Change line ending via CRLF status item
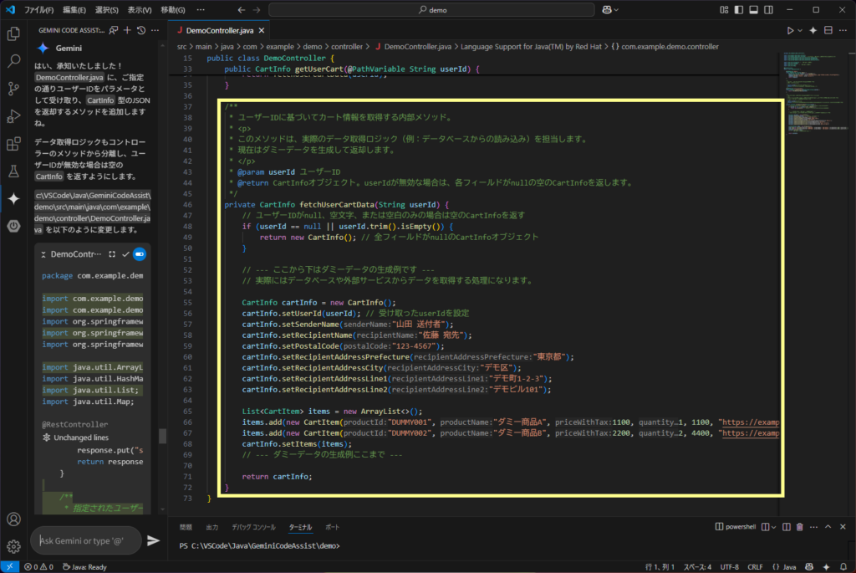The width and height of the screenshot is (856, 573). tap(755, 567)
